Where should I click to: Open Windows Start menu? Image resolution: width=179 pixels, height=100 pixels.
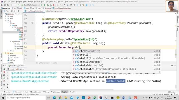[3, 97]
